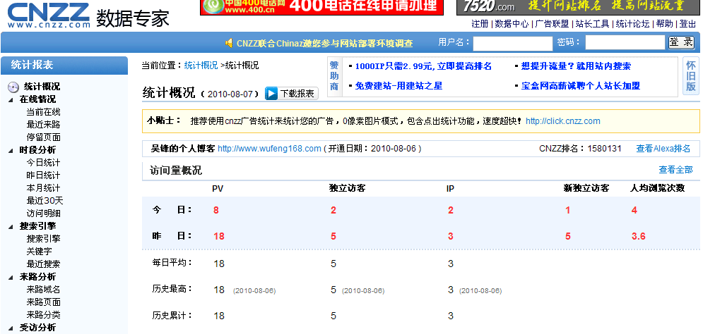Click today's PV value 8
Image resolution: width=703 pixels, height=334 pixels.
216,210
